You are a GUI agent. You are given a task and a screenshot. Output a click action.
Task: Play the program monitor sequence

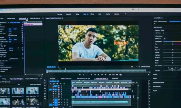(x=98, y=75)
